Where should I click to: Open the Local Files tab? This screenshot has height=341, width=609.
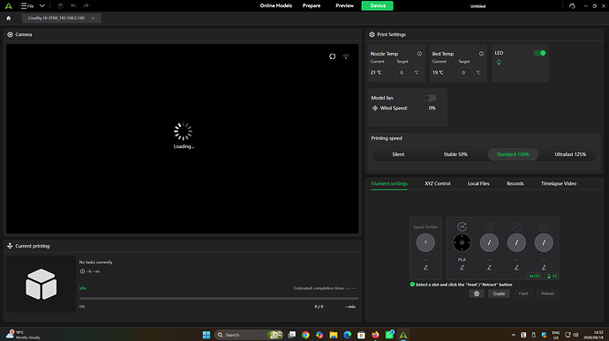[x=478, y=183]
